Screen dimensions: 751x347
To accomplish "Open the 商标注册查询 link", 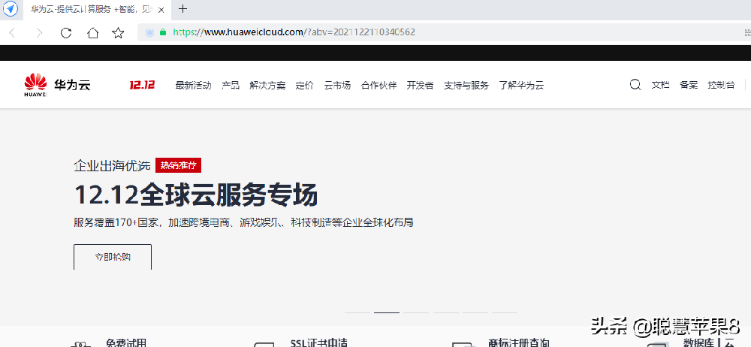I will point(519,342).
